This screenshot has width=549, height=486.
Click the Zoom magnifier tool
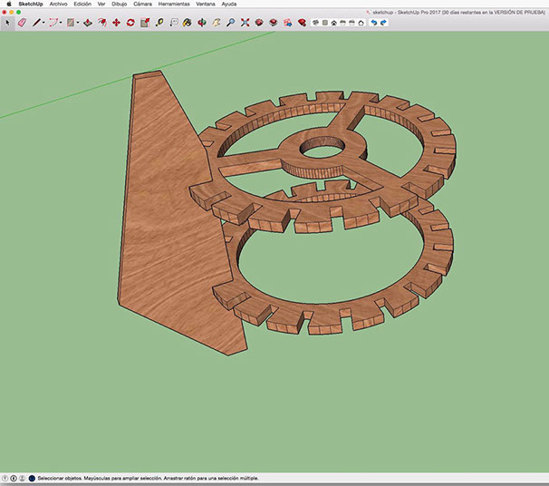pos(230,22)
